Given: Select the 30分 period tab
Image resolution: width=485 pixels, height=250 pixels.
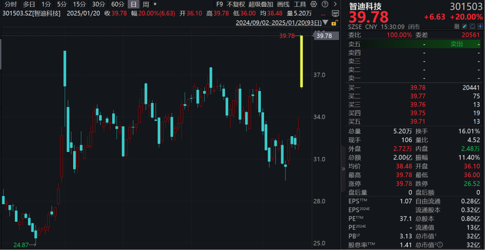Looking at the screenshot, I should [98, 4].
